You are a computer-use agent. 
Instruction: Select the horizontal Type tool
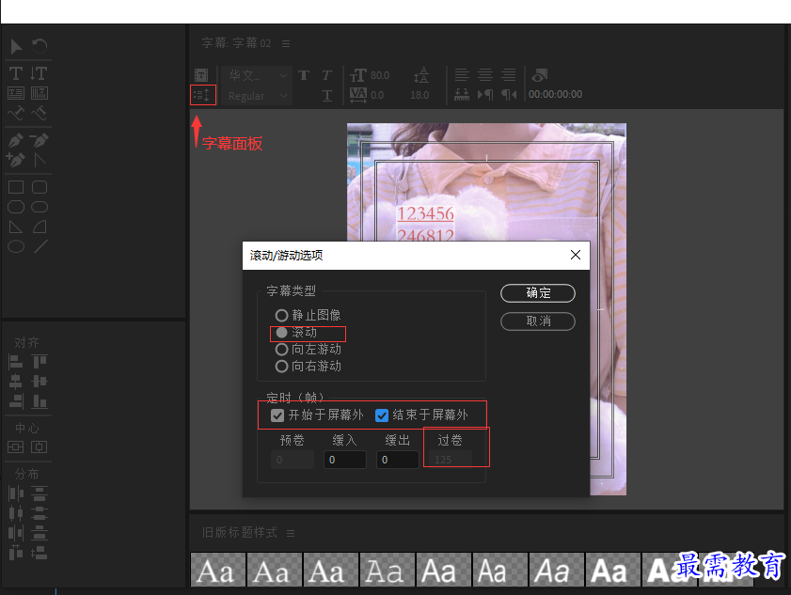[x=16, y=73]
